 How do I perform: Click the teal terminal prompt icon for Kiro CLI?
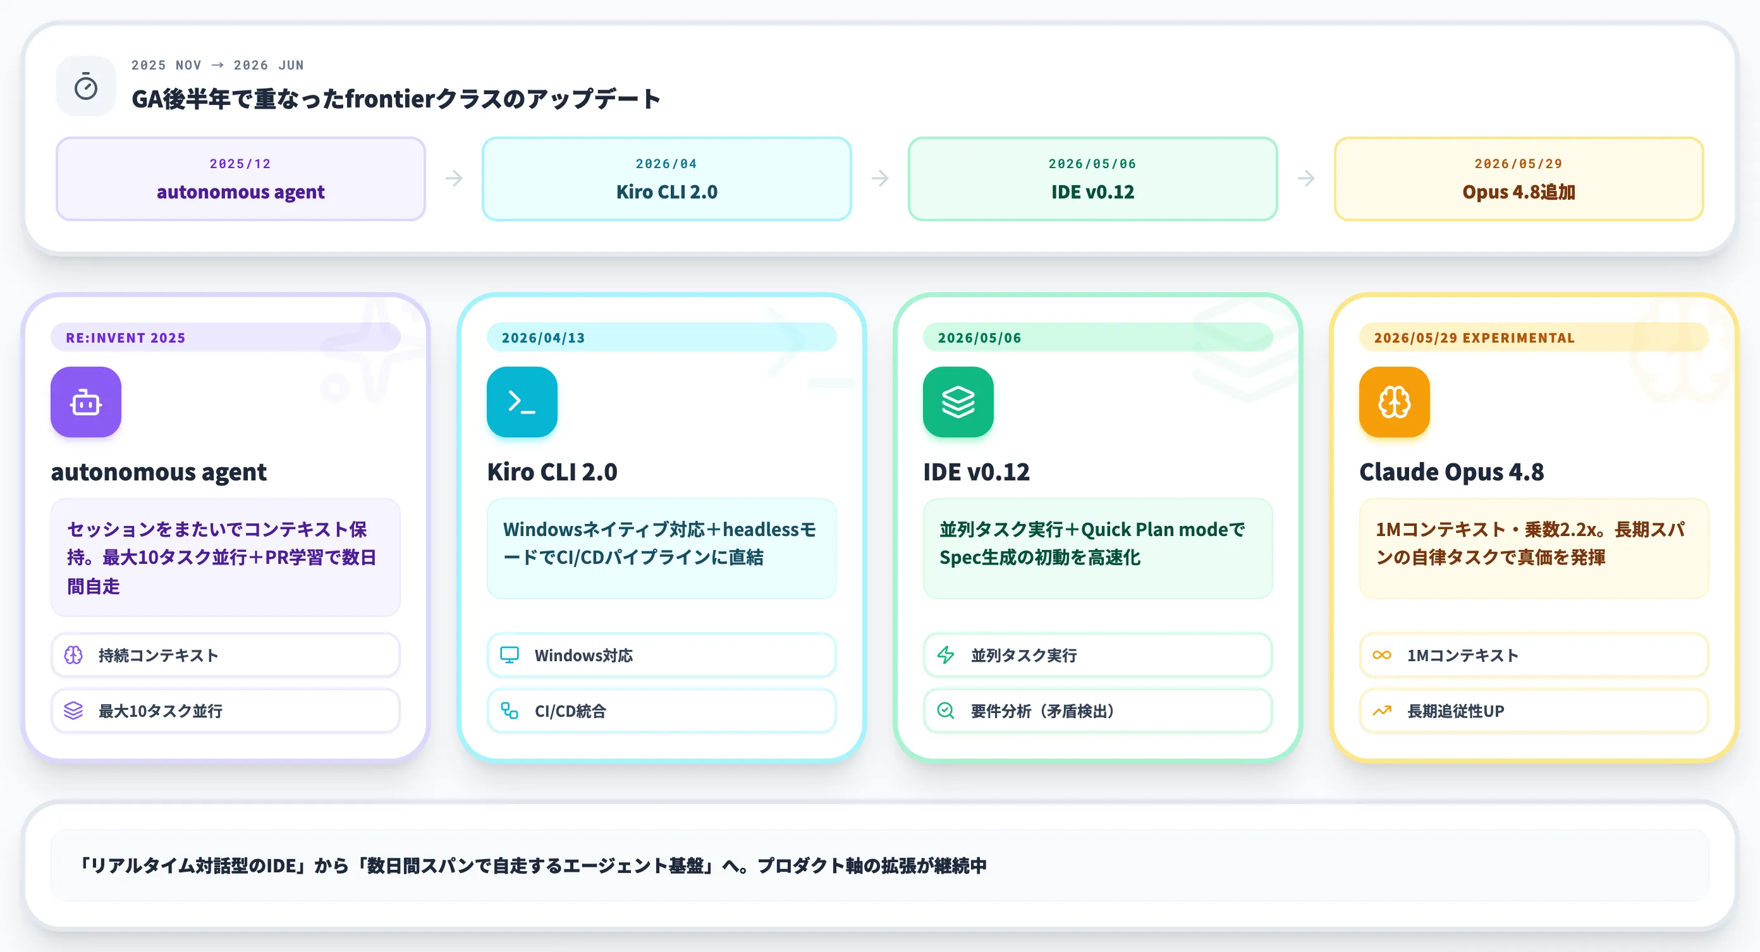pyautogui.click(x=522, y=403)
